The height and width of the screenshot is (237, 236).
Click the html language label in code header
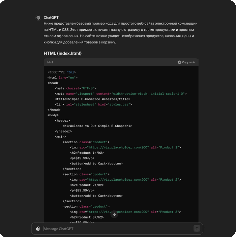coord(50,62)
